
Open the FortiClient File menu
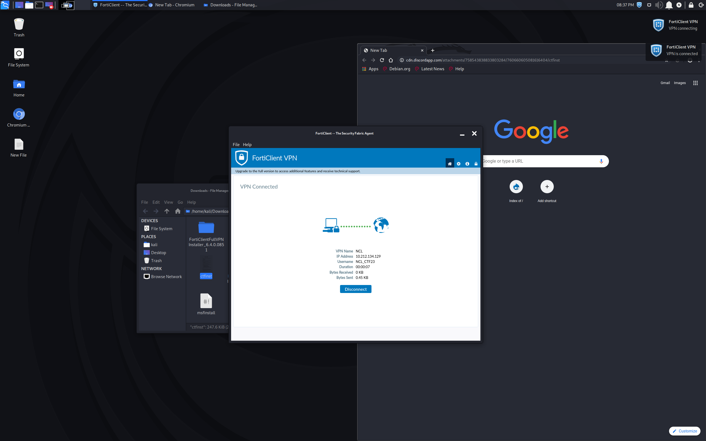tap(236, 144)
